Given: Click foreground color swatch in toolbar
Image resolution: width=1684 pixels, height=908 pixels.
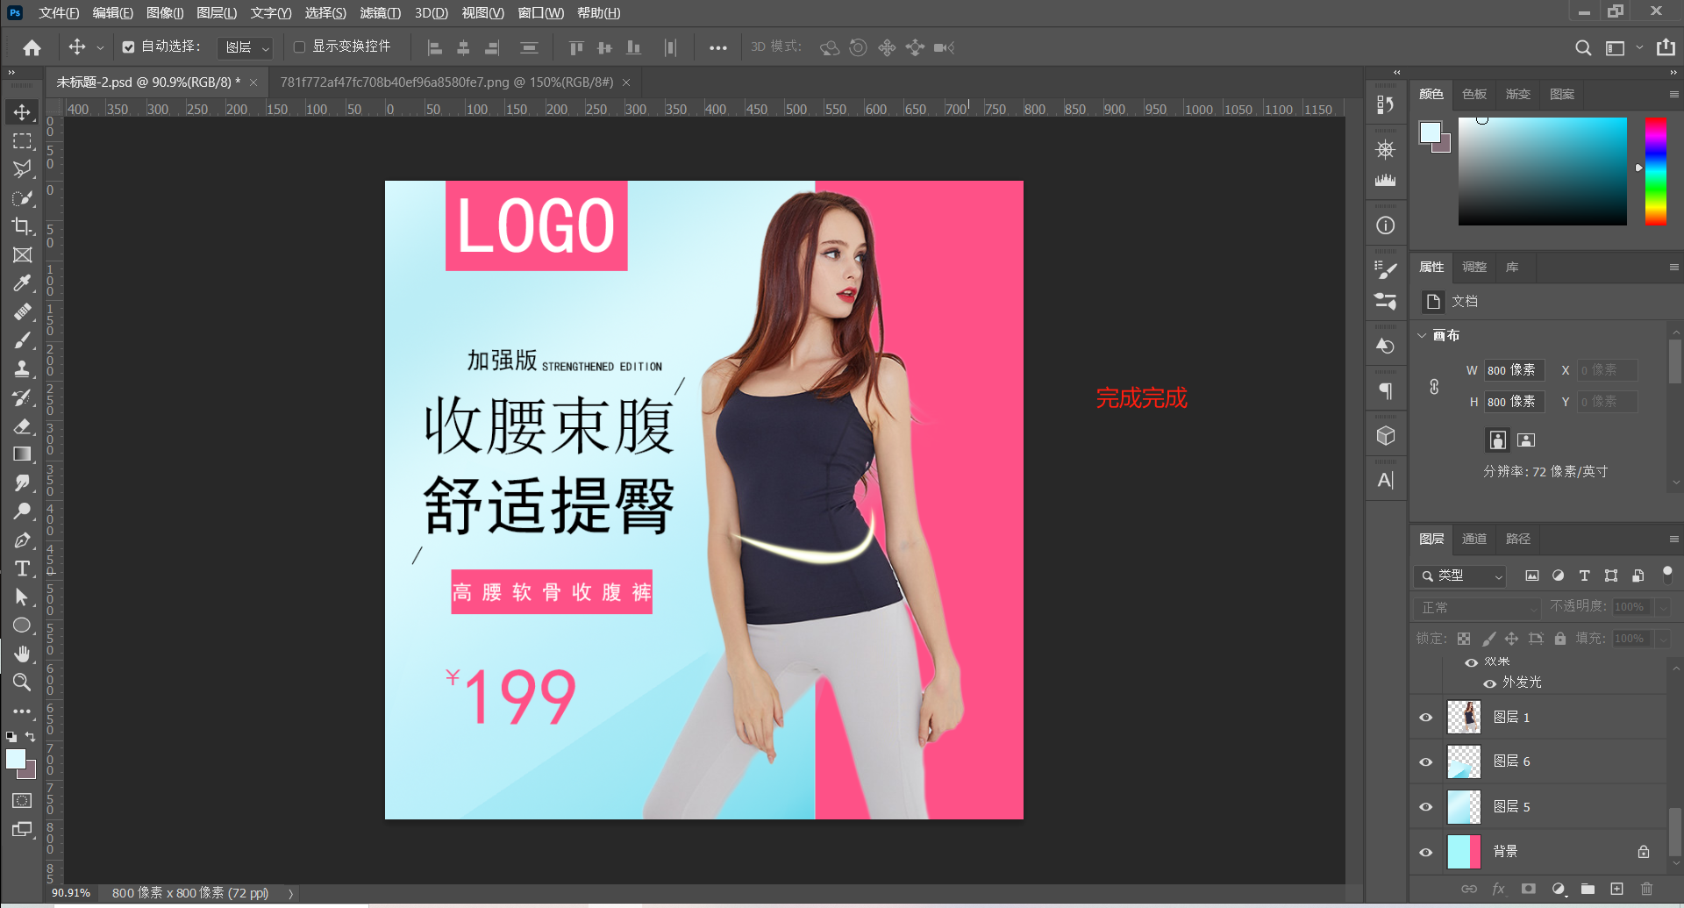Looking at the screenshot, I should (16, 759).
